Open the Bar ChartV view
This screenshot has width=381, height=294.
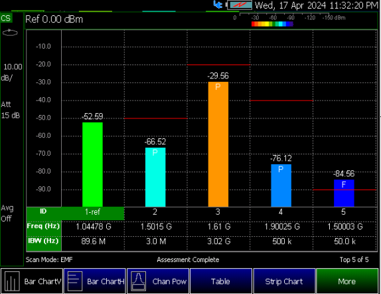click(x=32, y=281)
